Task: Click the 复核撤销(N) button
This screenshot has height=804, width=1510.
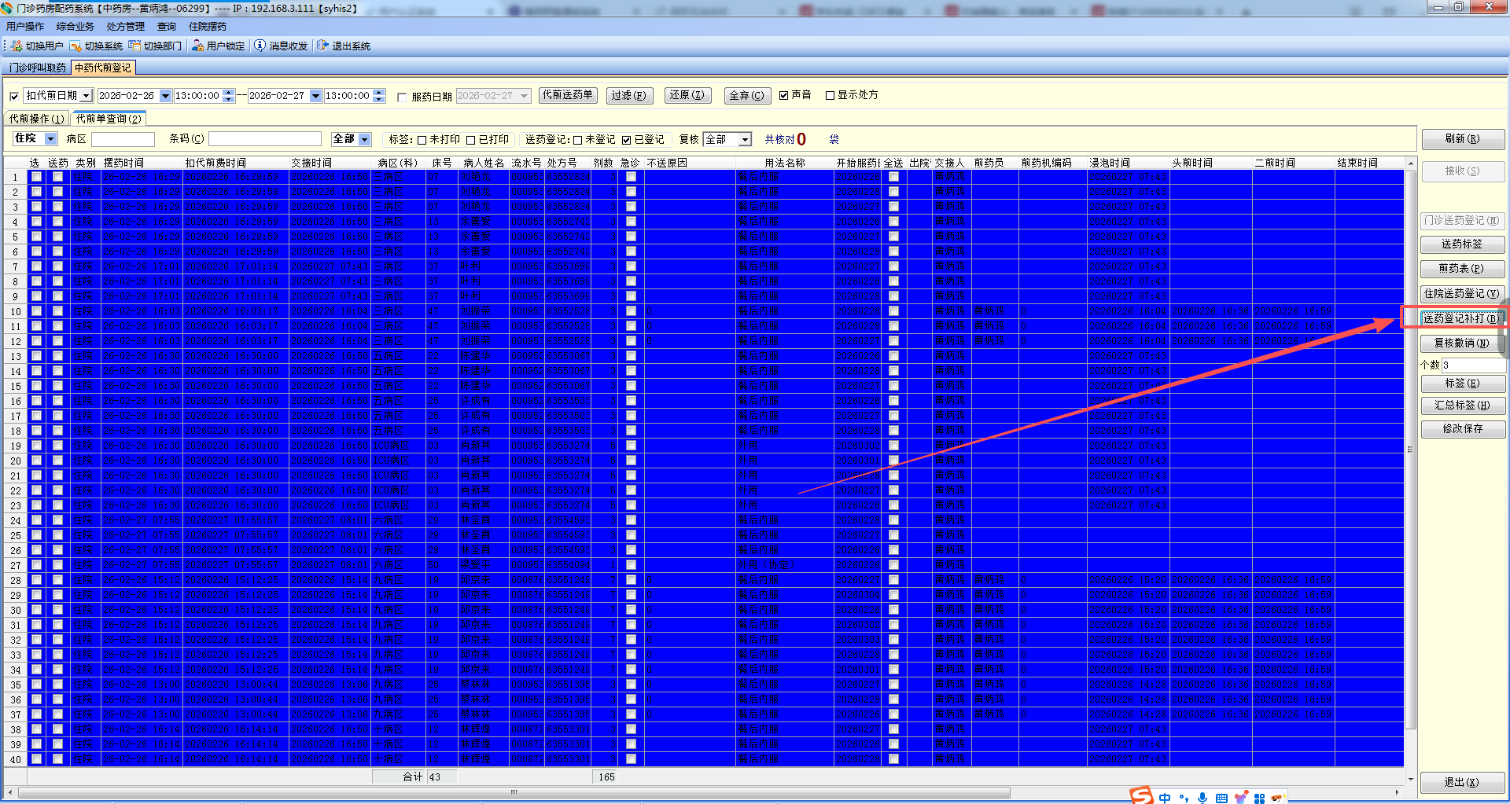Action: (1463, 343)
